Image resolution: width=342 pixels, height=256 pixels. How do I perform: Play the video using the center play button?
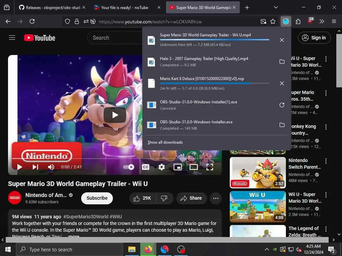115,115
